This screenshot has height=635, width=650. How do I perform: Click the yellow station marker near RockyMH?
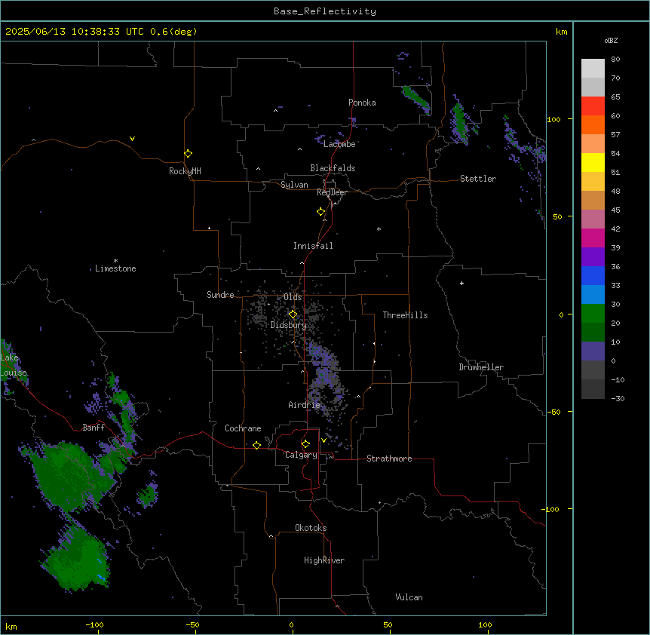point(188,154)
